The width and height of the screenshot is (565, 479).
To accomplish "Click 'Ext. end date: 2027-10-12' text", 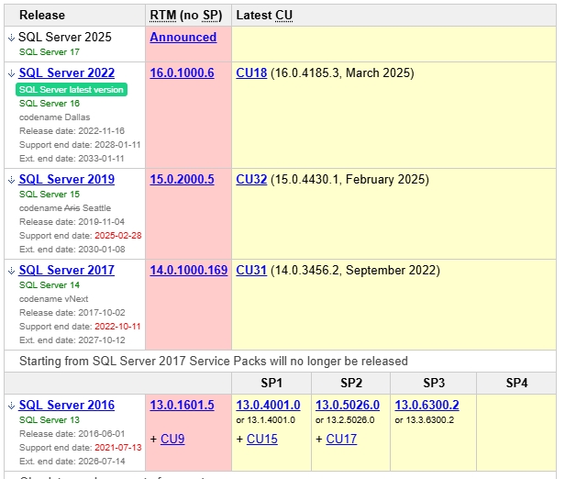I will point(72,340).
